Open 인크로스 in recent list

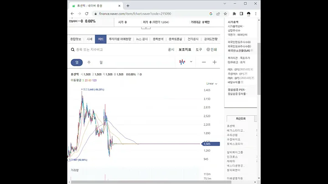(x=232, y=157)
